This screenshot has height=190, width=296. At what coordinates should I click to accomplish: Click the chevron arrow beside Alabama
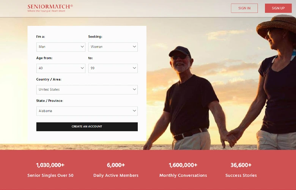point(134,111)
